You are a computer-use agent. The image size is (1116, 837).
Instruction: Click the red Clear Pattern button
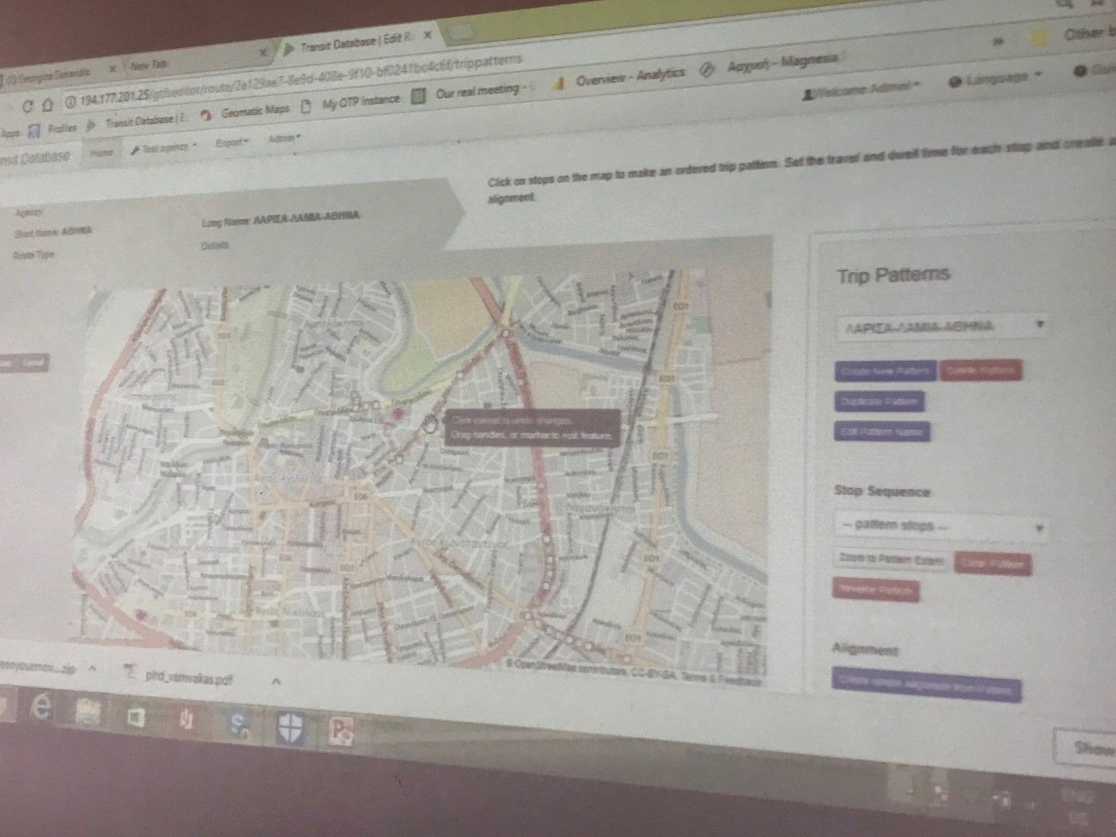point(993,563)
